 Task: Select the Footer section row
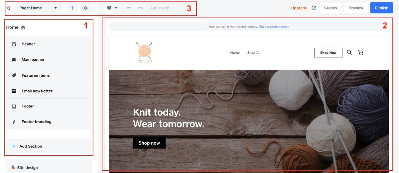pos(48,106)
